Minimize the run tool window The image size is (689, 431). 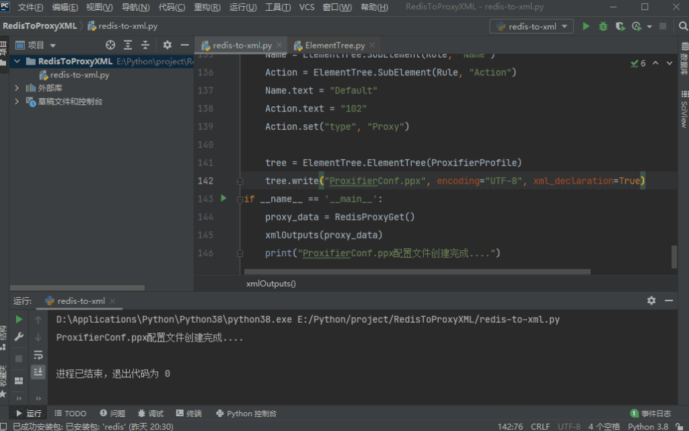point(669,300)
